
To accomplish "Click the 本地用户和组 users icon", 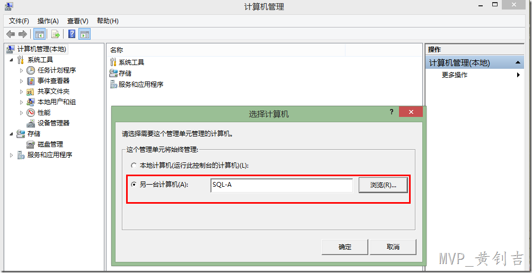I will click(31, 102).
